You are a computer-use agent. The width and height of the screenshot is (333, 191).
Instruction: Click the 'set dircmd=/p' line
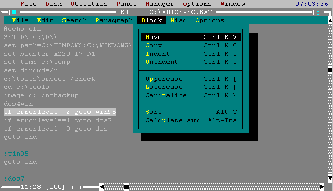(x=31, y=70)
